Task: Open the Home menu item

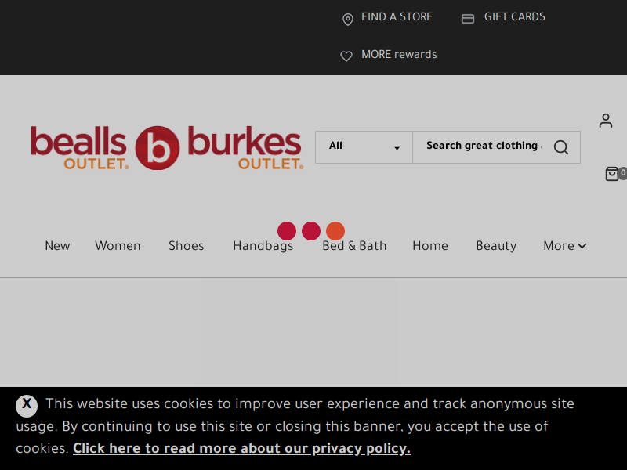Action: [430, 245]
